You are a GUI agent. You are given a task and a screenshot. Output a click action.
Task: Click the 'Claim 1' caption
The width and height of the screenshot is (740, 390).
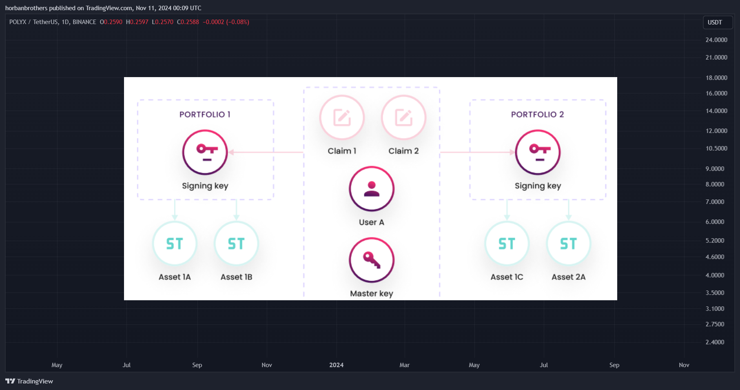[342, 151]
